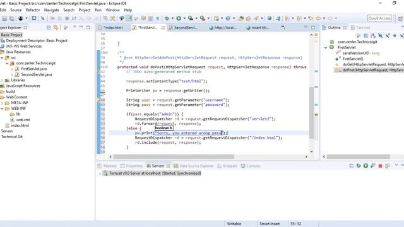Start the server with green Servers icon
The image size is (404, 227).
point(365,166)
